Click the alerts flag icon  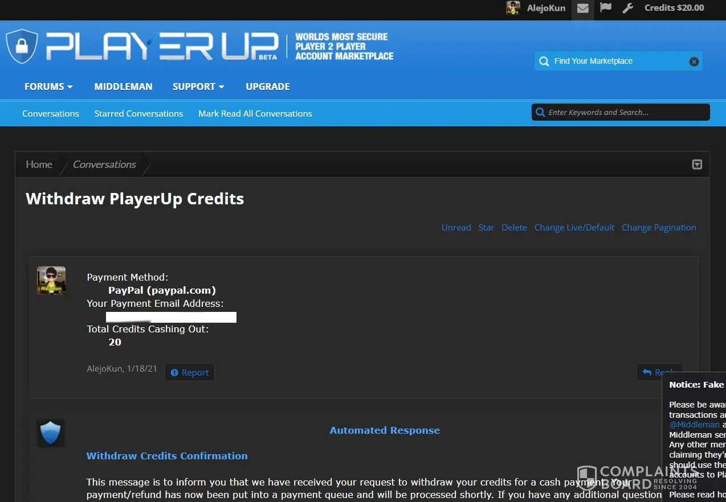[x=606, y=8]
